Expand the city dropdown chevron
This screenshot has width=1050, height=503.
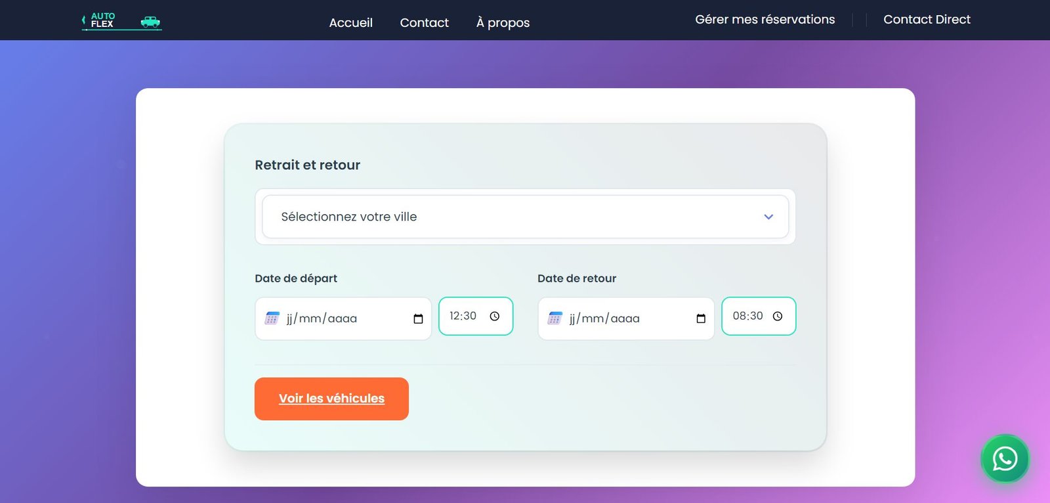click(x=768, y=217)
